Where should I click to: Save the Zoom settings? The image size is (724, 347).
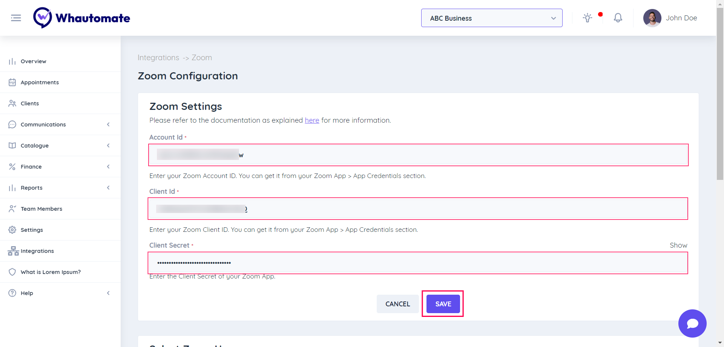443,304
